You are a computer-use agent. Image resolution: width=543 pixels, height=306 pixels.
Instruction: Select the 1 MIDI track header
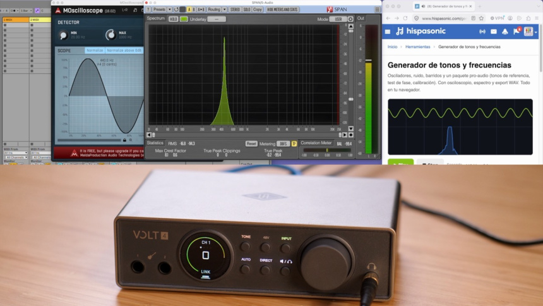coord(16,20)
